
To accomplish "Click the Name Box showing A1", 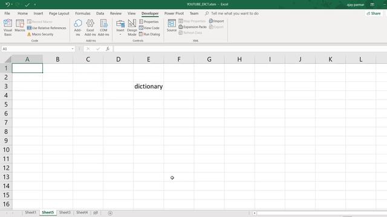I will point(36,49).
